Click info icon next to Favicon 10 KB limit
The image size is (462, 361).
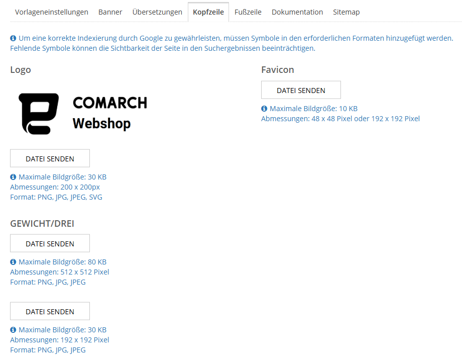(264, 109)
